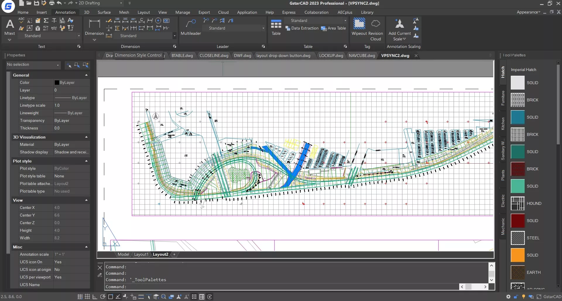Click Quick Select icon in Properties
The image size is (562, 301).
86,65
